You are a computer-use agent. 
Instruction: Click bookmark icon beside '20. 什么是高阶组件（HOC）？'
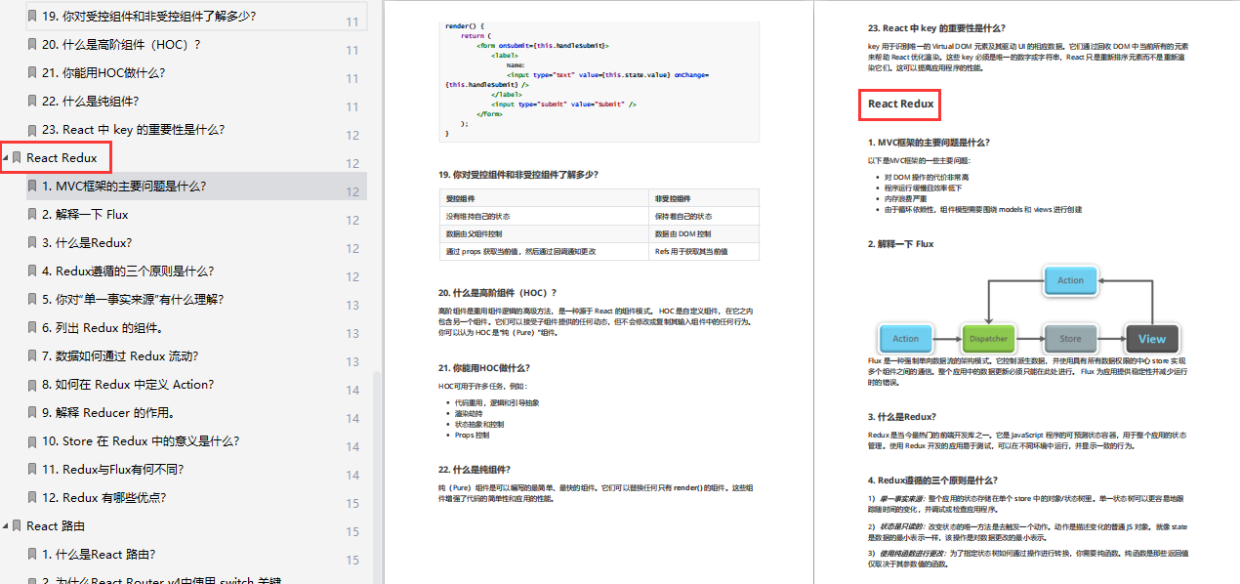[x=32, y=44]
